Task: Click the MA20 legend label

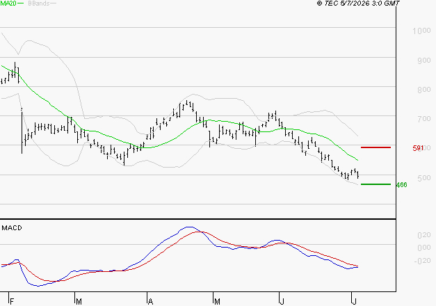Action: 8,3
